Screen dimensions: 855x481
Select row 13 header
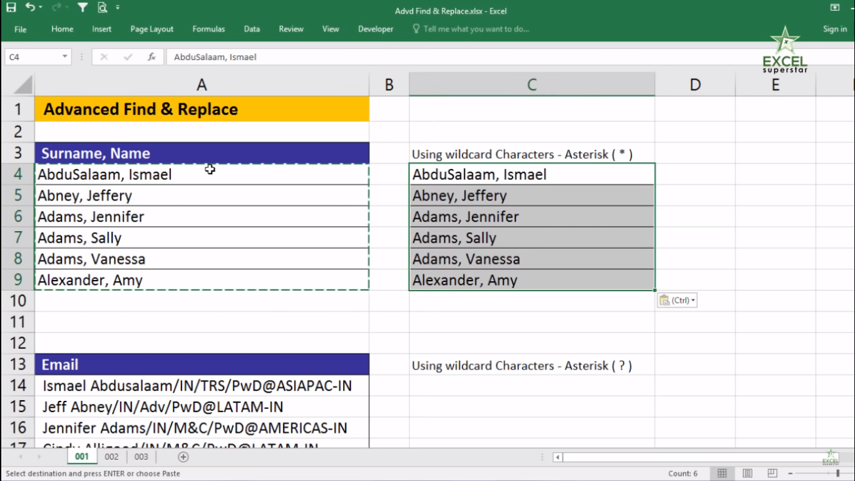(x=18, y=365)
